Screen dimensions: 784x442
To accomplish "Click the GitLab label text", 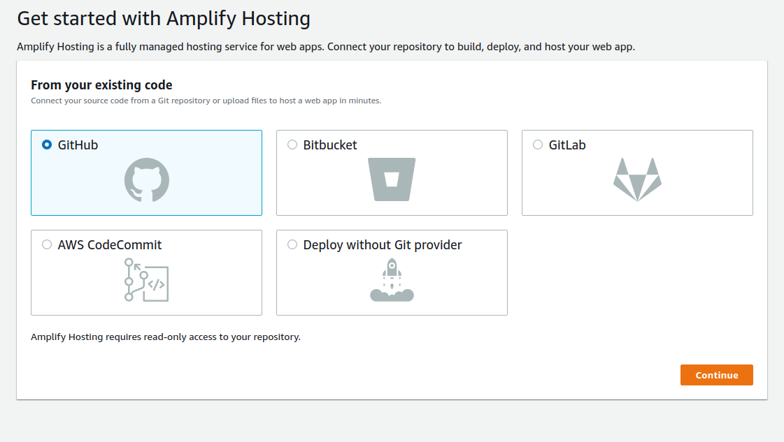I will coord(567,145).
